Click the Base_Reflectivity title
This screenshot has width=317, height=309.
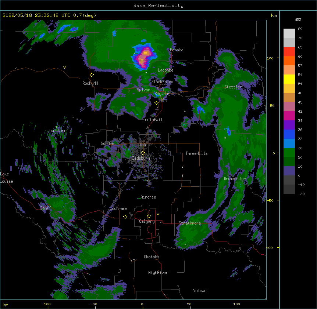pos(158,6)
